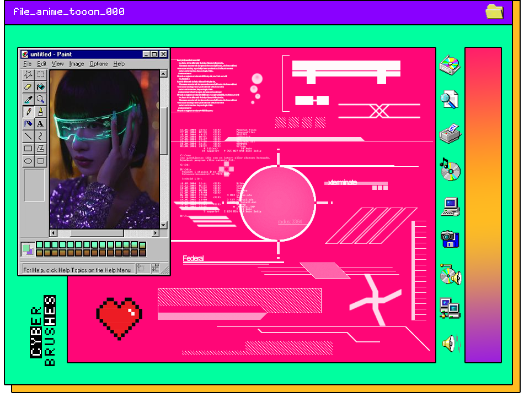This screenshot has height=398, width=524.
Task: Open the Options menu in Paint
Action: click(99, 64)
